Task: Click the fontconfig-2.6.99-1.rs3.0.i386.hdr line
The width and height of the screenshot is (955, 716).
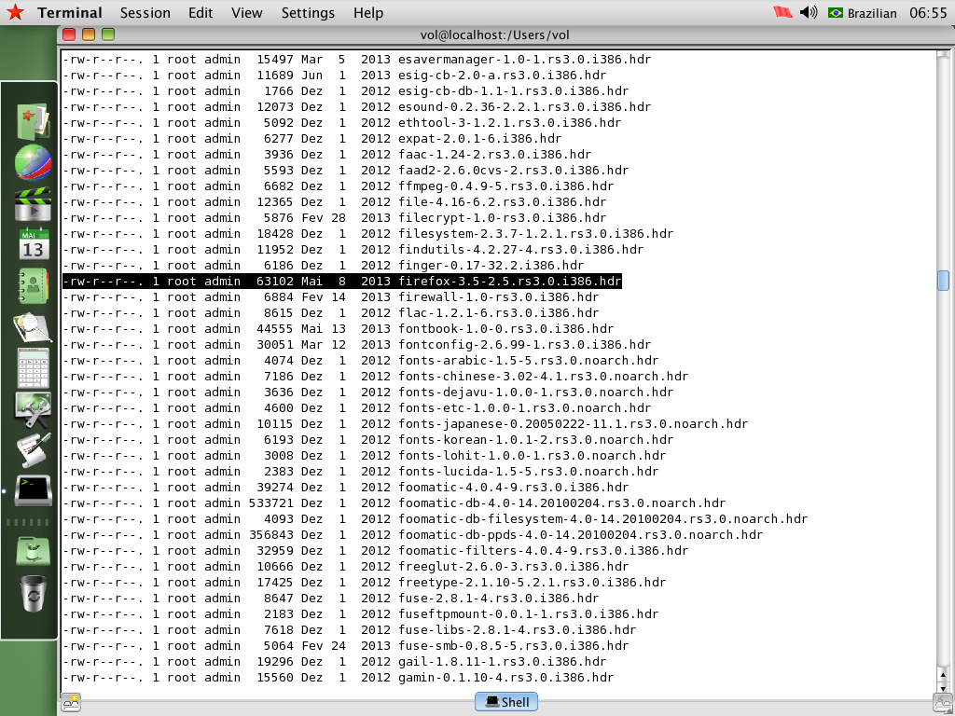Action: click(x=357, y=345)
